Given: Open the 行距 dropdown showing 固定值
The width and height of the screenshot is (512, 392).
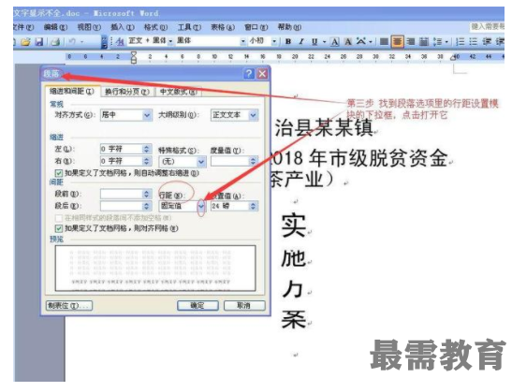Looking at the screenshot, I should 183,206.
